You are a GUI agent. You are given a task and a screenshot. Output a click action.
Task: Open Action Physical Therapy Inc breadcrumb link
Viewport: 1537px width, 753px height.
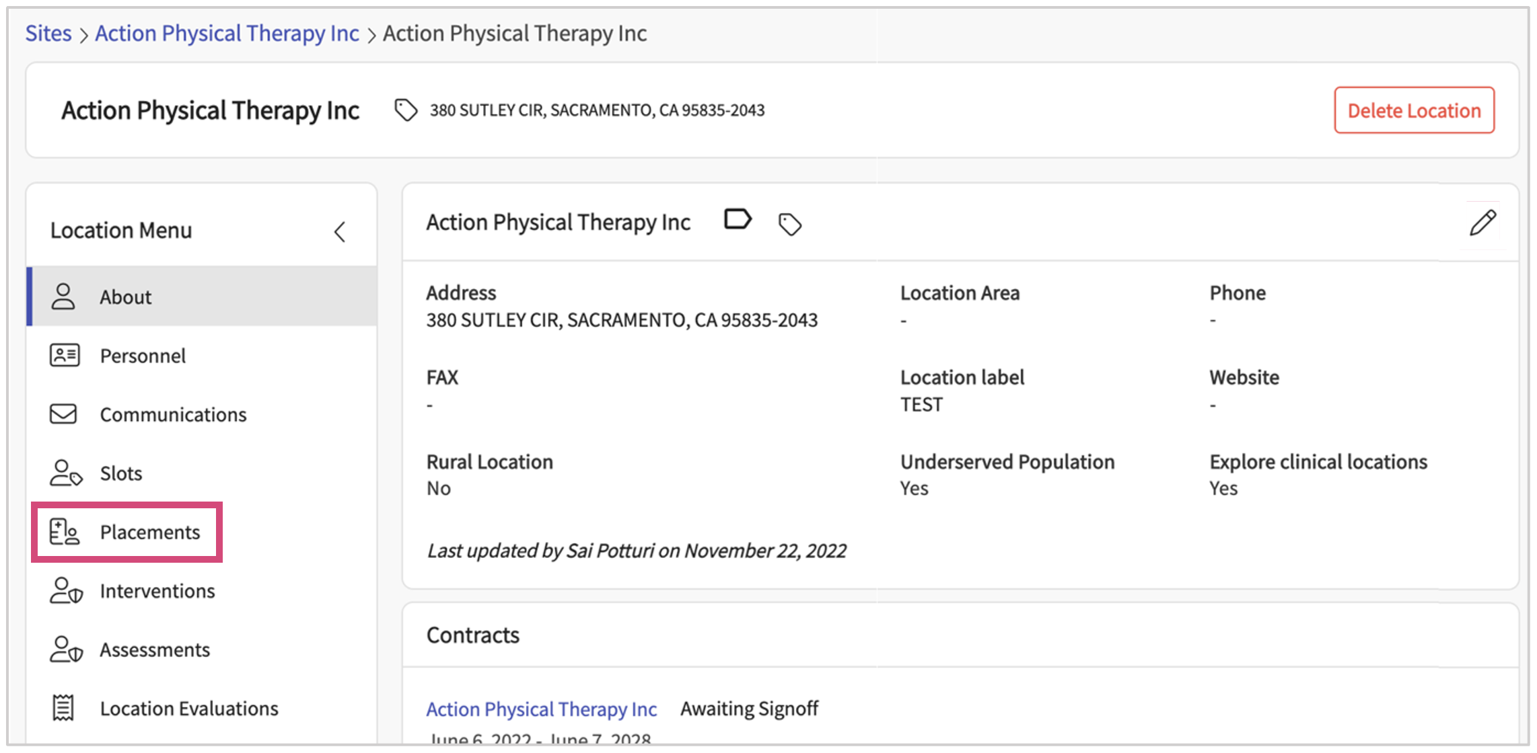tap(227, 34)
